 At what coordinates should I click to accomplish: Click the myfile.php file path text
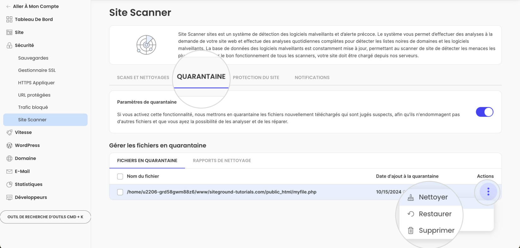[221, 192]
